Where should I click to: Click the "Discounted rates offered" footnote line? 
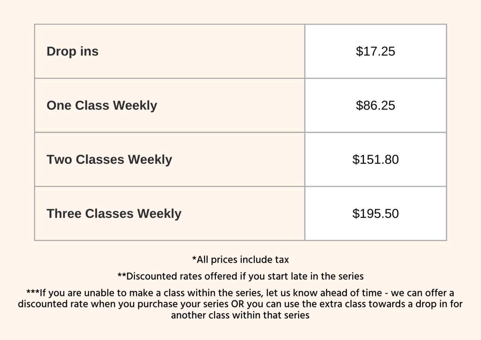pyautogui.click(x=240, y=277)
